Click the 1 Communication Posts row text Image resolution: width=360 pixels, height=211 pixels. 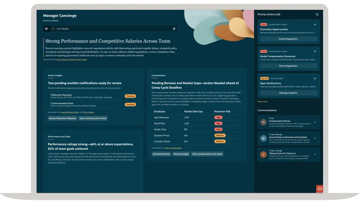[x=73, y=104]
